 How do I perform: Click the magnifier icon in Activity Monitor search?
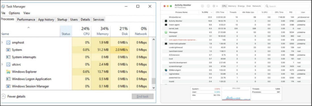tap(267, 6)
